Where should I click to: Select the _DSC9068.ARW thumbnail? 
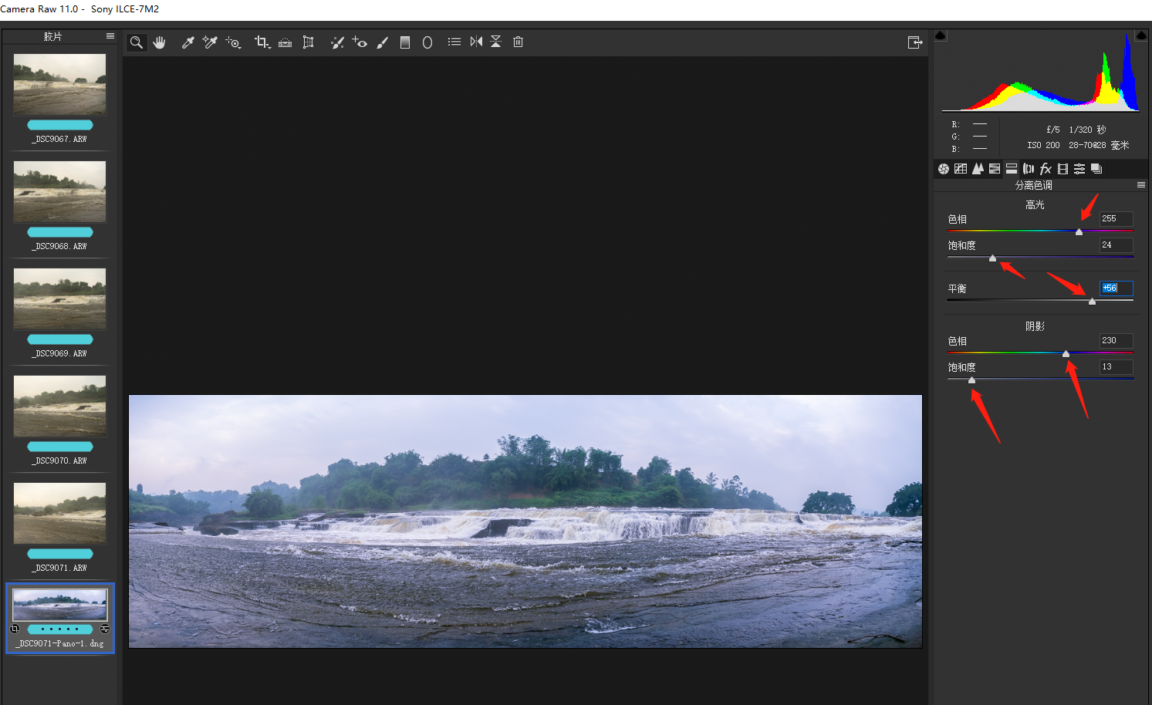click(x=60, y=191)
